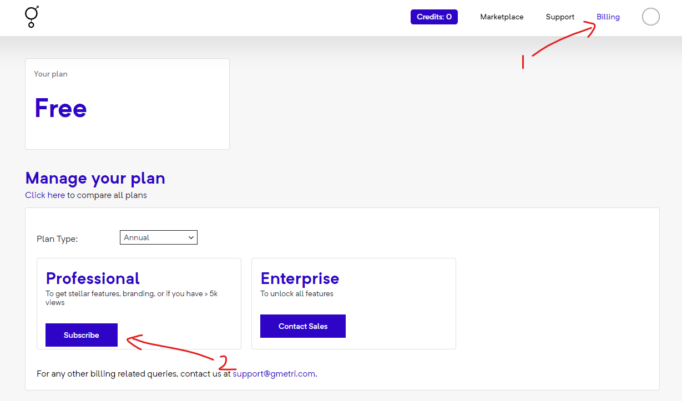Open the Marketplace page
The height and width of the screenshot is (401, 682).
tap(502, 17)
